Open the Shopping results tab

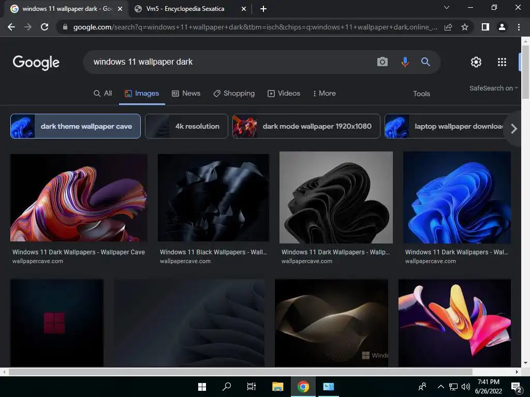click(x=234, y=93)
